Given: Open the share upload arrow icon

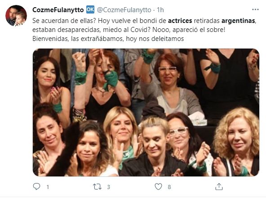Looking at the screenshot, I should (219, 187).
